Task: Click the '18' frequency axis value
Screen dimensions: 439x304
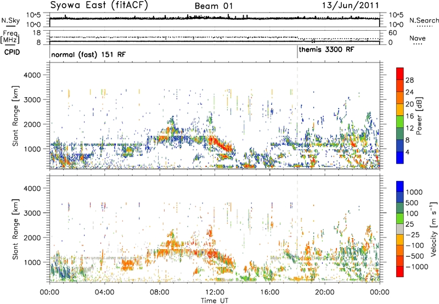Action: tap(37, 33)
